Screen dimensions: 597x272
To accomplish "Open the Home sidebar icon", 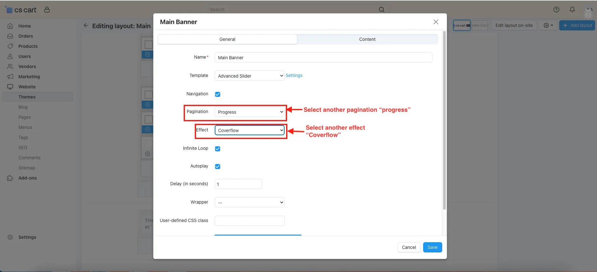I will 10,26.
